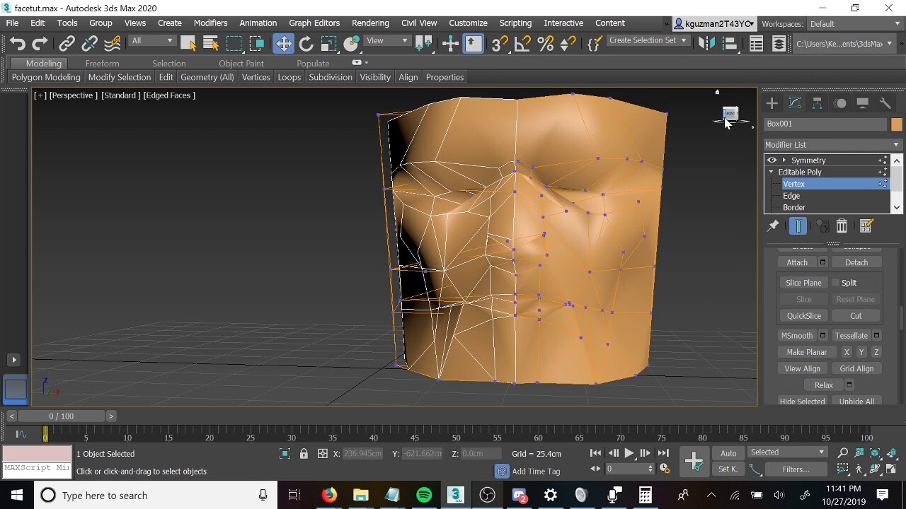This screenshot has height=509, width=906.
Task: Click the Edit Named Selection Sets icon
Action: pos(594,44)
